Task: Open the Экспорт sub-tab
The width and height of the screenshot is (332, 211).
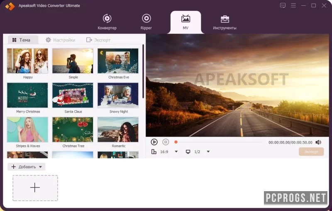Action: click(98, 40)
